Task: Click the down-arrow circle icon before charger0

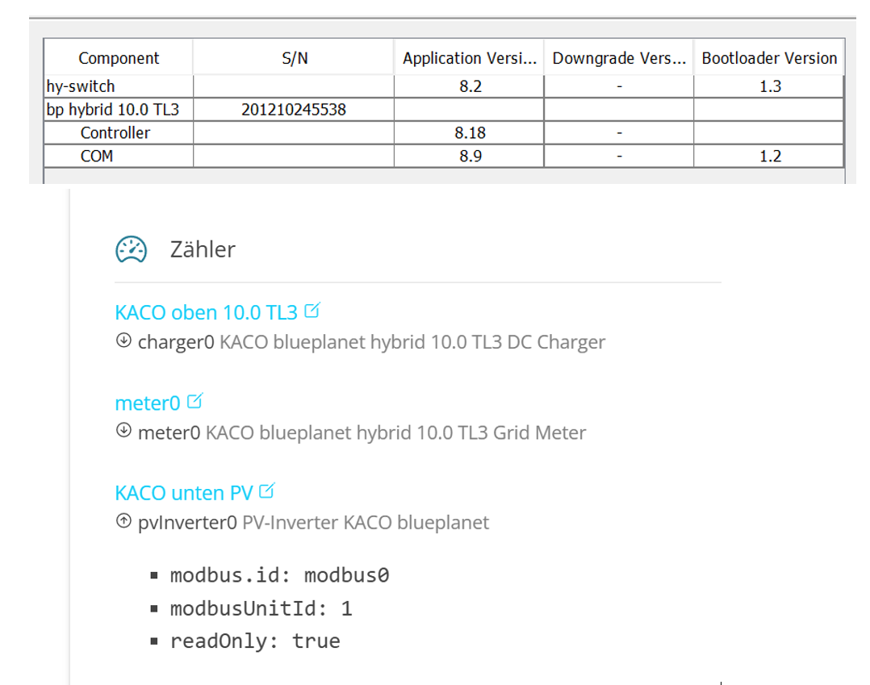Action: pyautogui.click(x=123, y=340)
